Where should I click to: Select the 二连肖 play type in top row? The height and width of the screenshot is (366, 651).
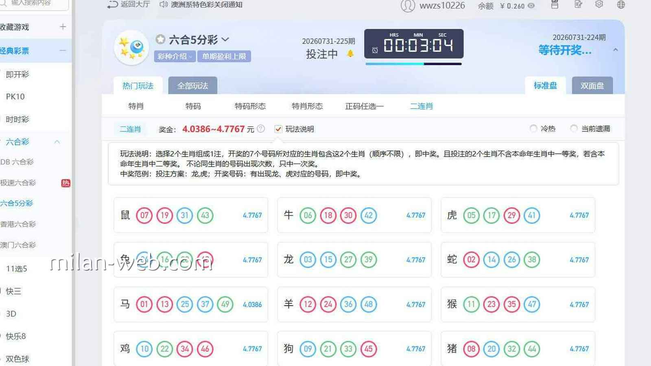[421, 106]
